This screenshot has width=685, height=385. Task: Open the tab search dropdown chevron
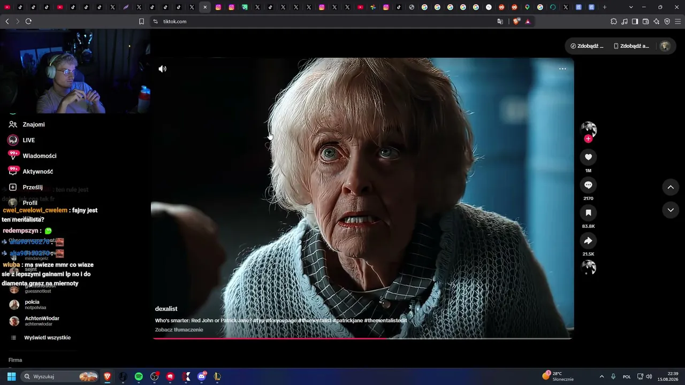(631, 7)
